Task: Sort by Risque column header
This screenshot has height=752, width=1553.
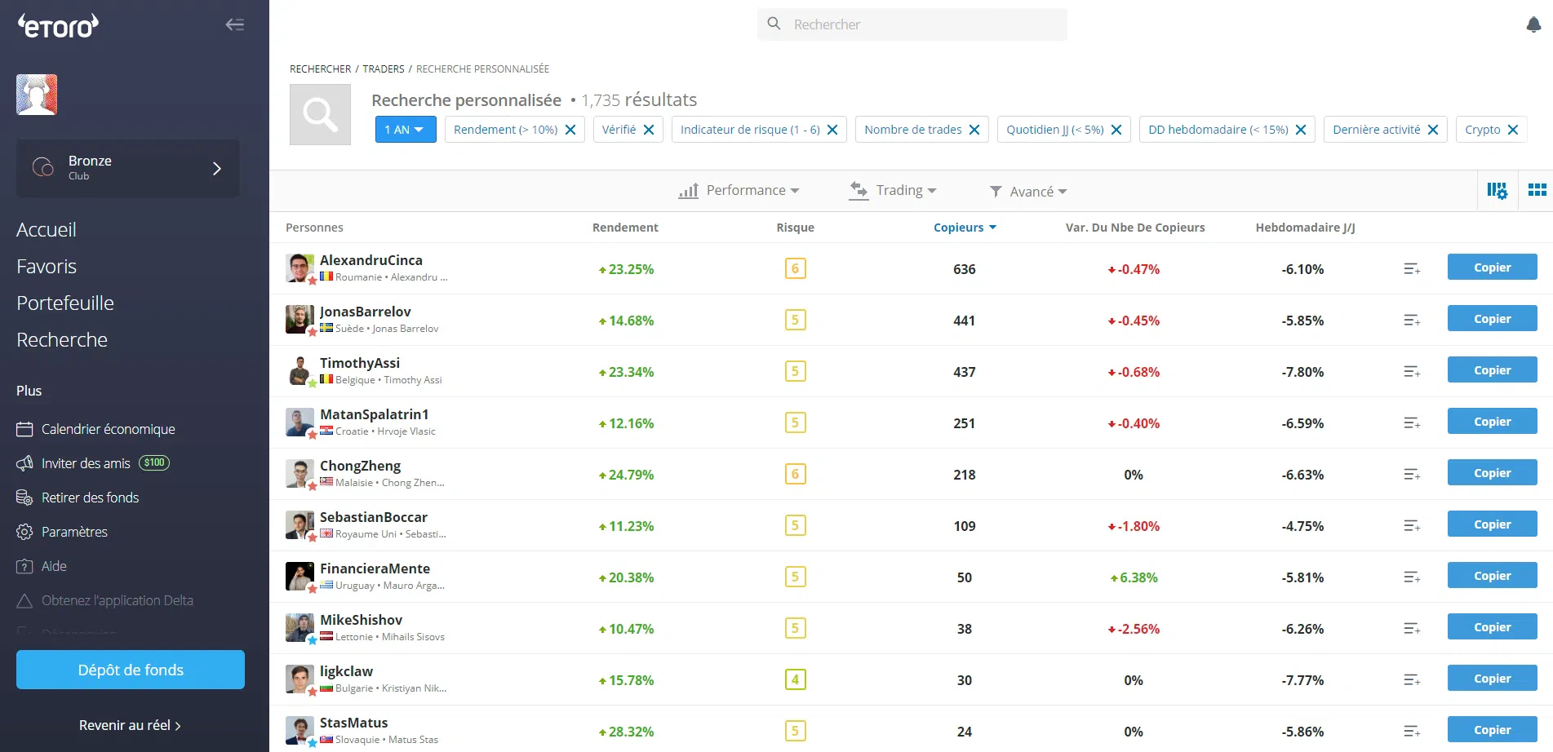Action: [796, 228]
